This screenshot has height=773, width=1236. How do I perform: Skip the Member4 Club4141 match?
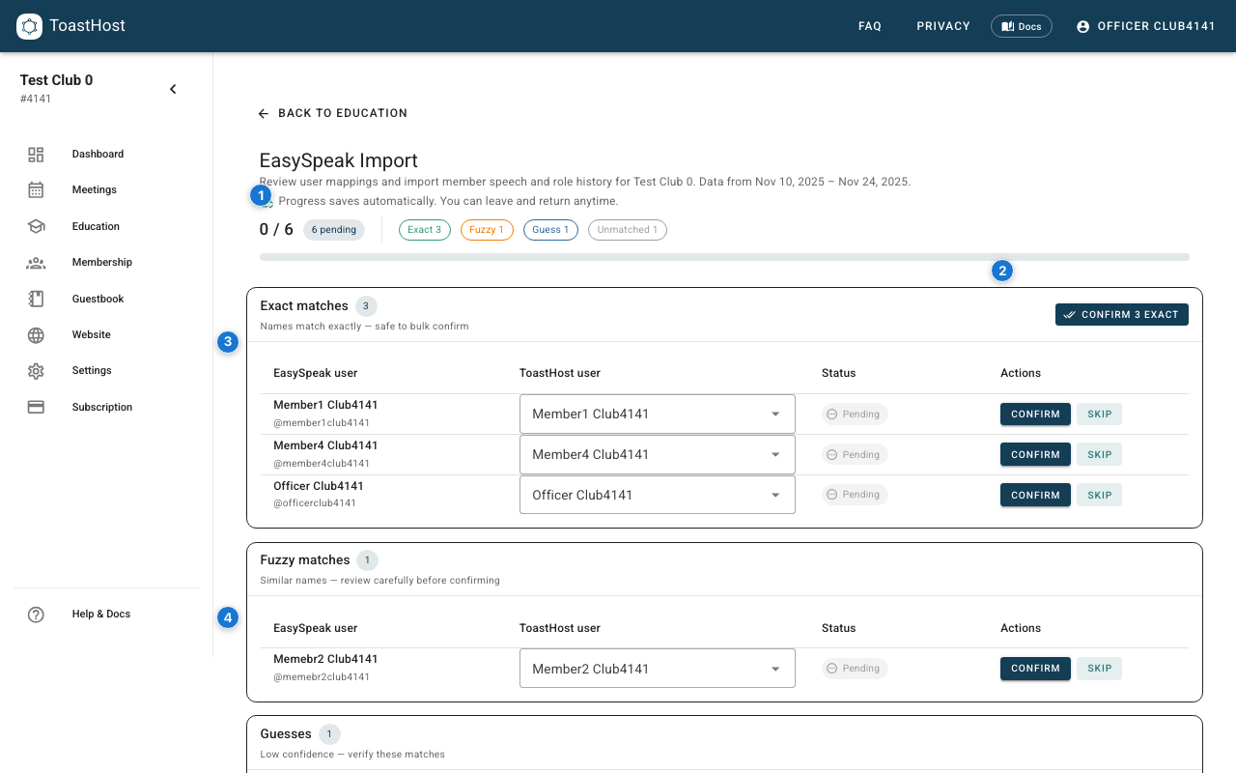coord(1099,454)
